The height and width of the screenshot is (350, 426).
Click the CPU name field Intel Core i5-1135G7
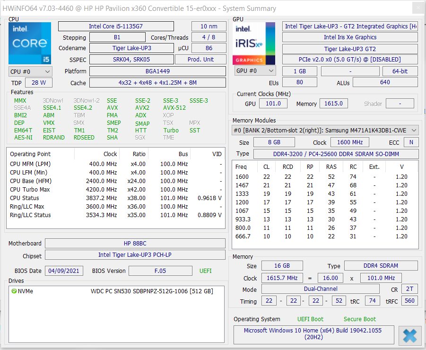click(116, 26)
